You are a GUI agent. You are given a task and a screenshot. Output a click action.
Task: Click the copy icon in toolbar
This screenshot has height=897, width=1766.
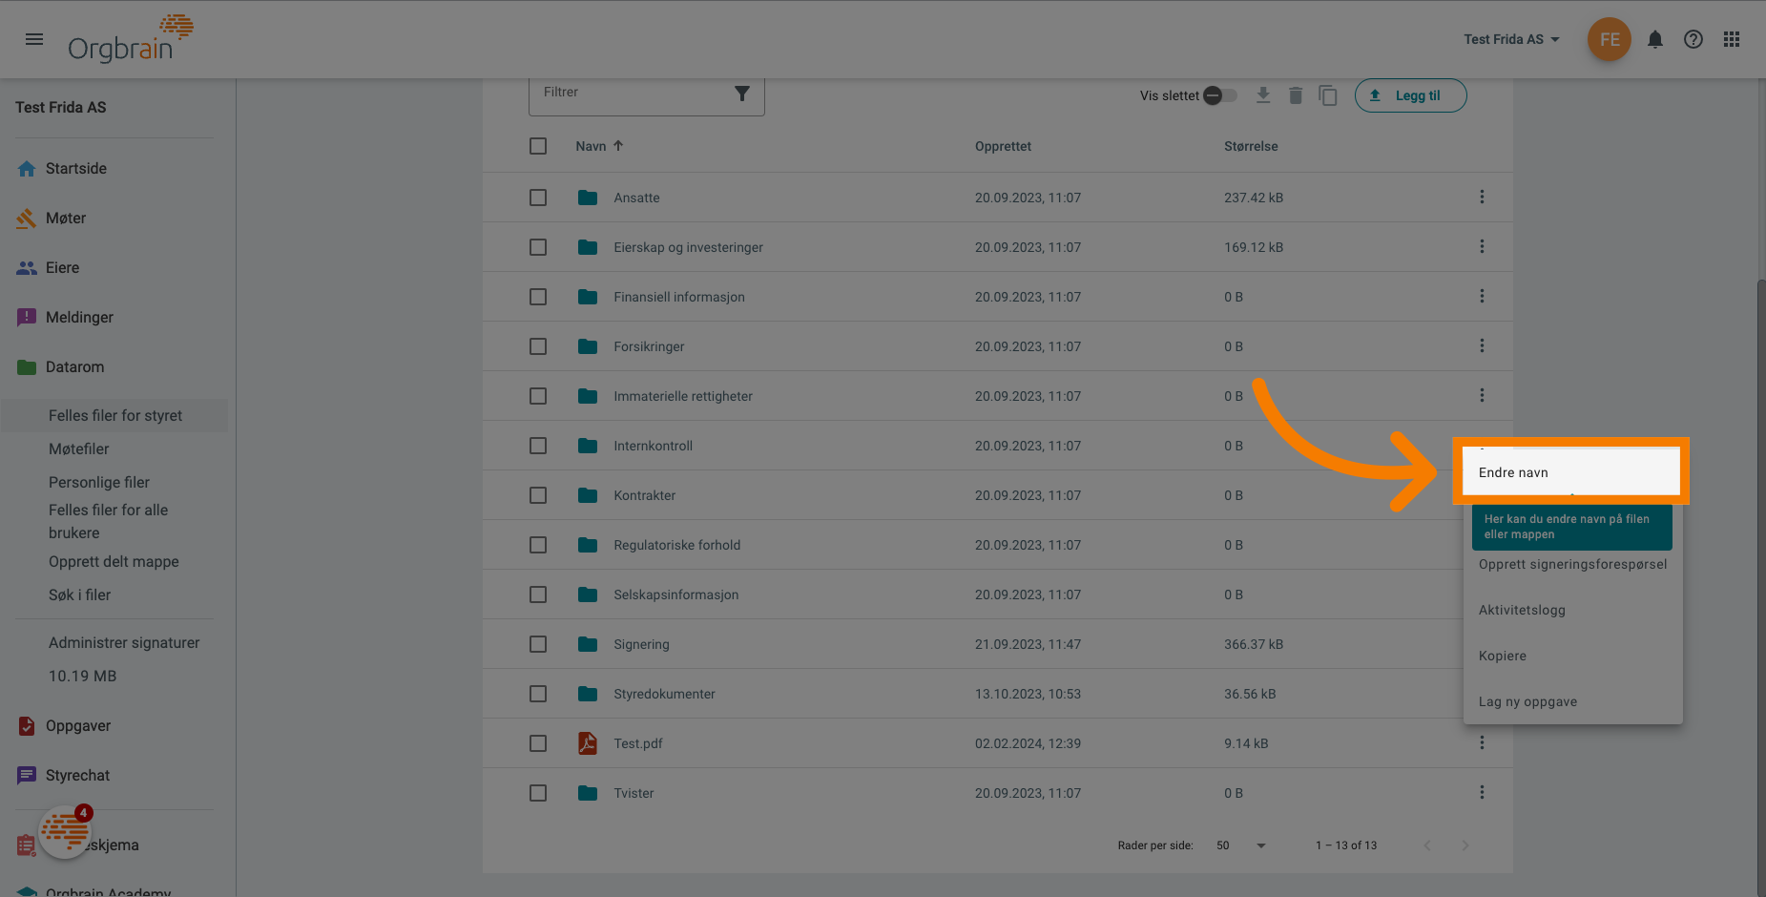click(1328, 95)
